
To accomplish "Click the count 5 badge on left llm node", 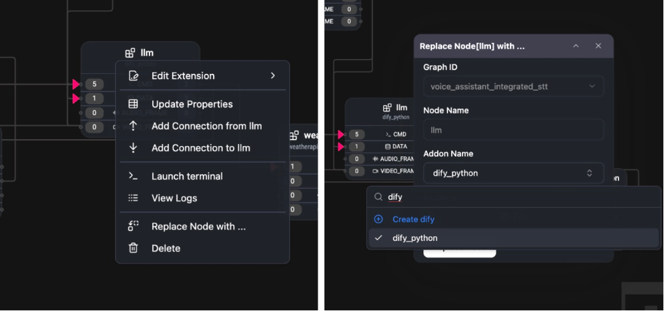I will pyautogui.click(x=94, y=84).
